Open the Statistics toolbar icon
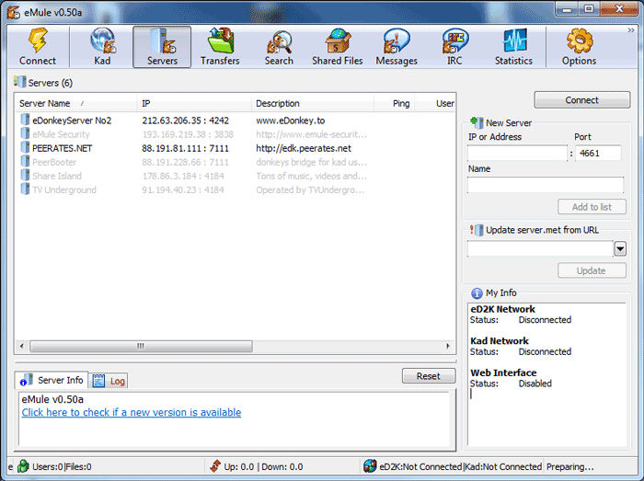Screen dimensions: 644x481 point(514,40)
